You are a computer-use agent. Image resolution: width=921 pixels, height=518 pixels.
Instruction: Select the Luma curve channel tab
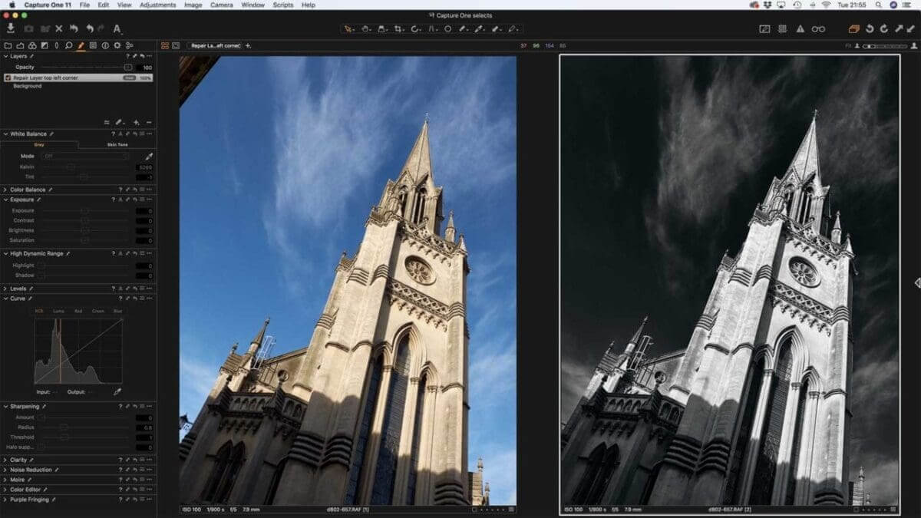click(59, 311)
